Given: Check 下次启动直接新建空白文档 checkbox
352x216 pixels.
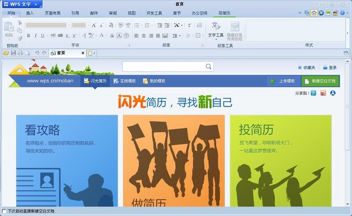Looking at the screenshot, I should pyautogui.click(x=4, y=211).
